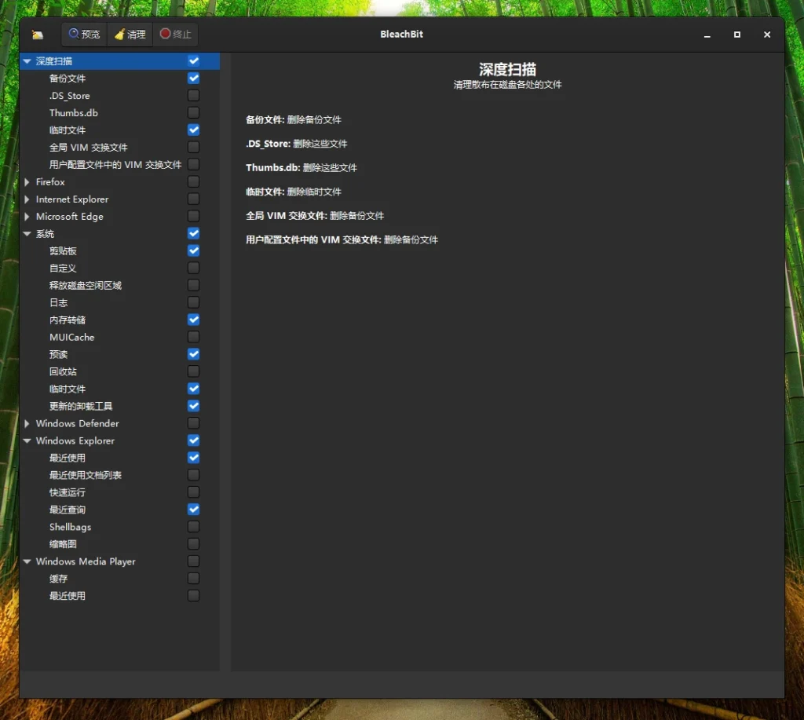Expand the Internet Explorer node
The width and height of the screenshot is (804, 720).
coord(27,199)
